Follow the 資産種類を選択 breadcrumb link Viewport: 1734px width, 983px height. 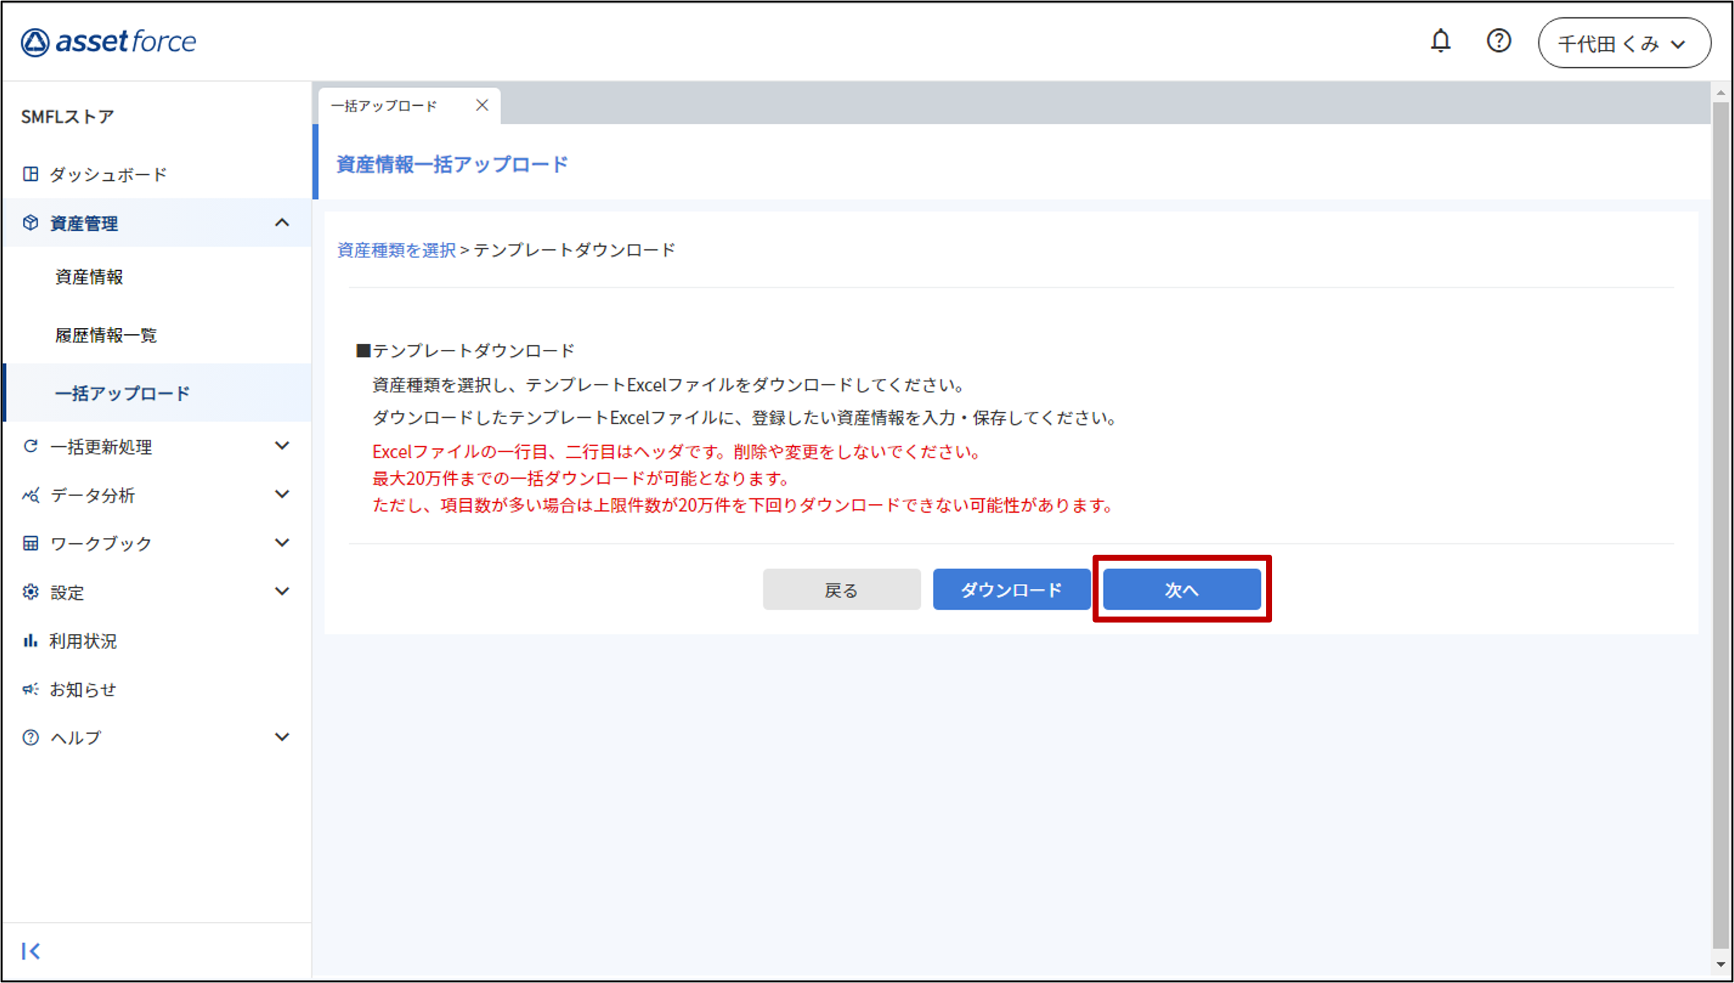pos(397,251)
